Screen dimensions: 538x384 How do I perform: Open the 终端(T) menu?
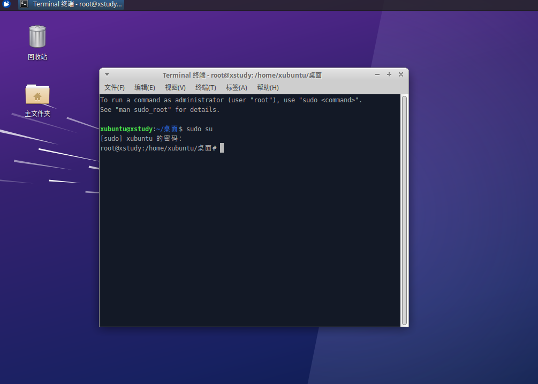coord(206,87)
